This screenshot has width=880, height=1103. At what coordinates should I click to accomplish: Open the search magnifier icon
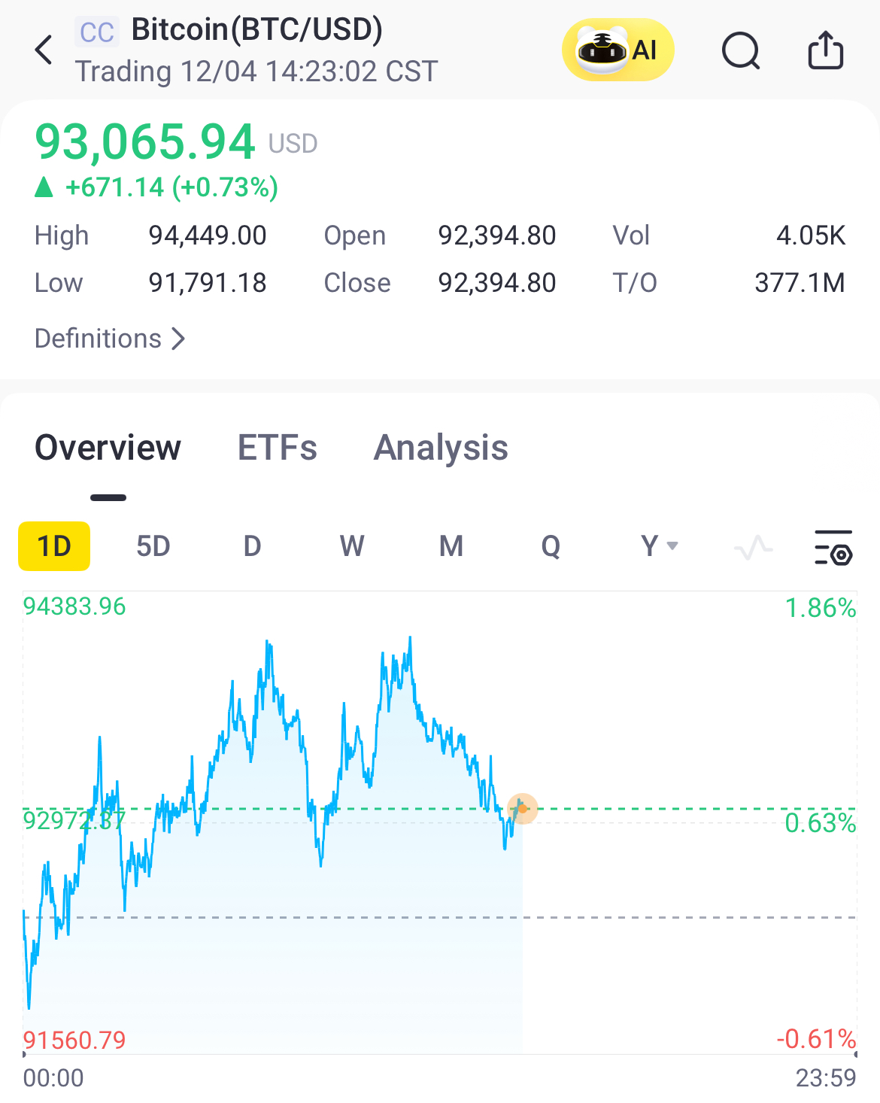coord(741,50)
